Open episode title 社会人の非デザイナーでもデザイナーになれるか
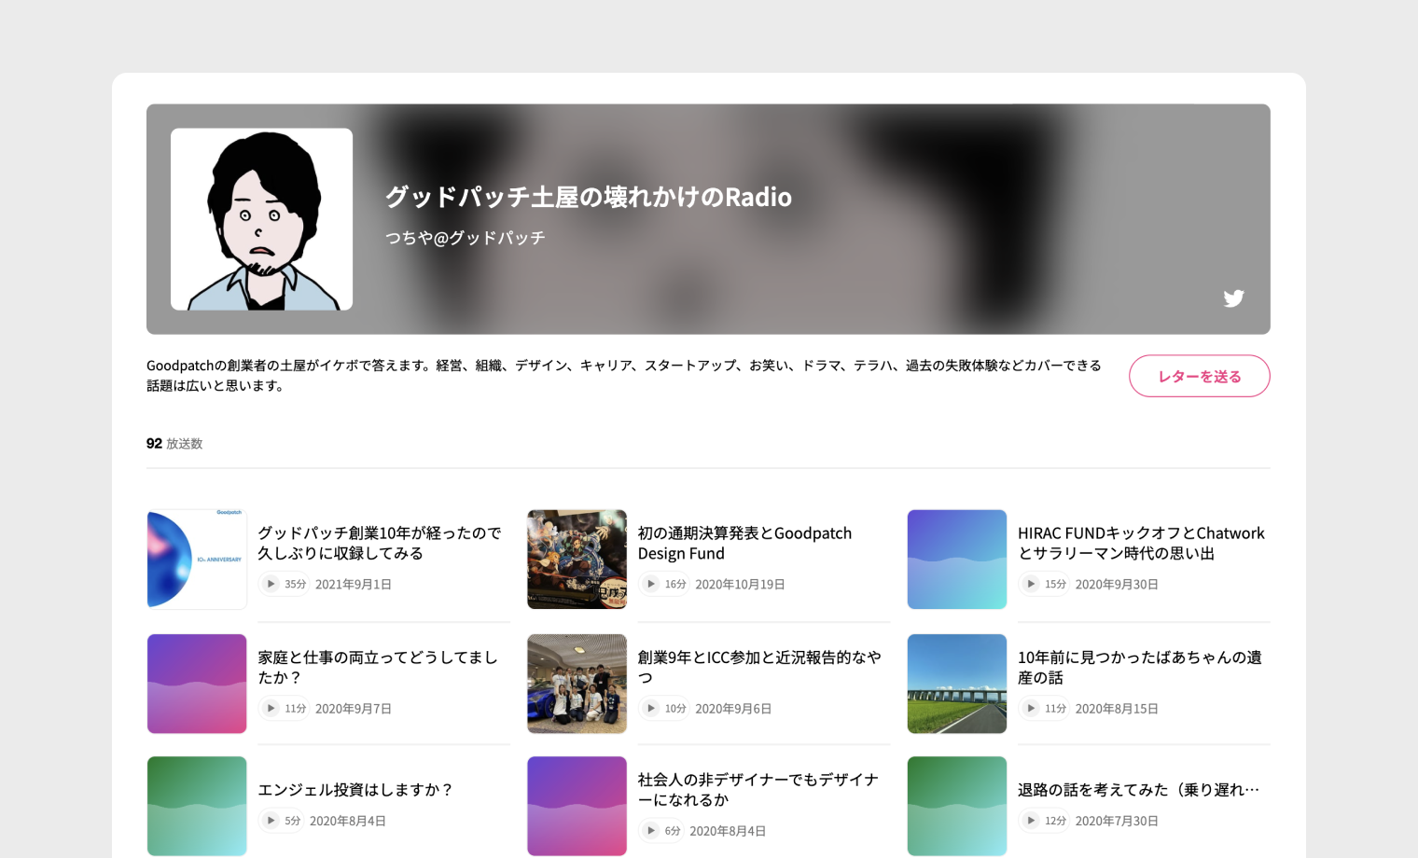 point(758,790)
